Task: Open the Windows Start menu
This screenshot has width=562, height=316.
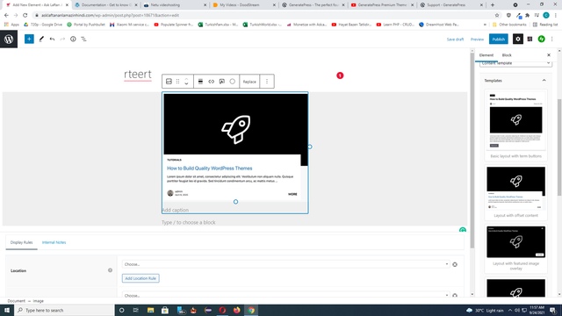Action: coord(7,310)
